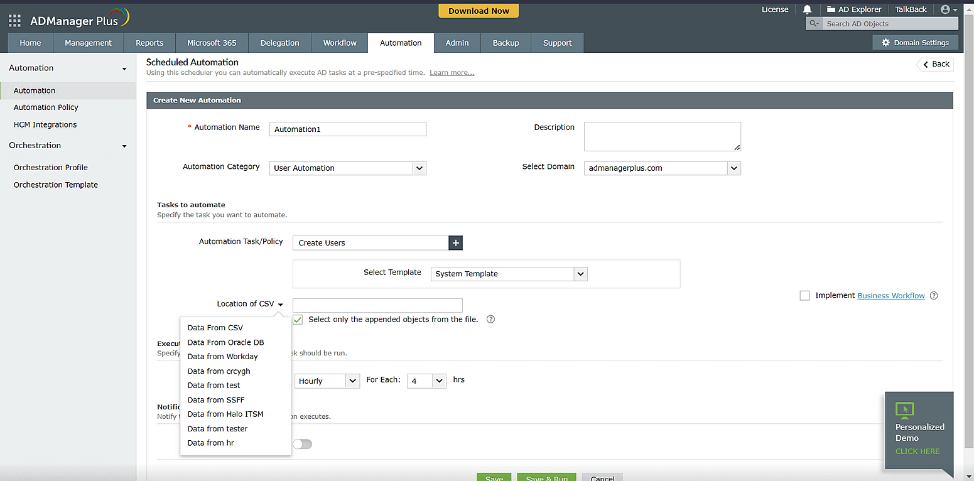This screenshot has height=481, width=974.
Task: Collapse the Automation sidebar section
Action: (124, 68)
